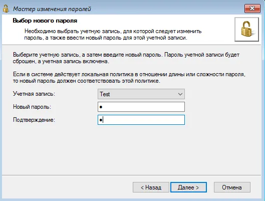Click the paragraph starting Выберите учетную запись

click(126, 58)
